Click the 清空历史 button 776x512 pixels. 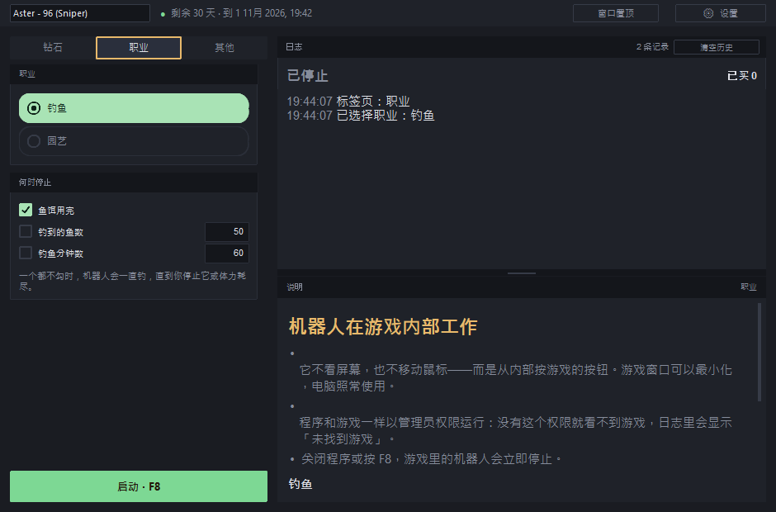point(716,47)
